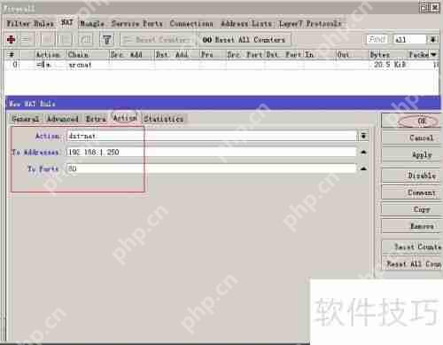This screenshot has height=345, width=443.
Task: Switch to the Mangle tab
Action: pyautogui.click(x=92, y=23)
